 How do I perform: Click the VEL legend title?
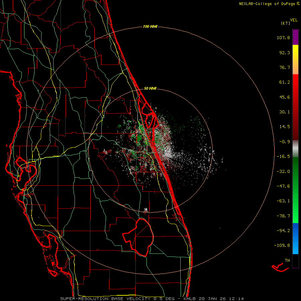[x=294, y=20]
